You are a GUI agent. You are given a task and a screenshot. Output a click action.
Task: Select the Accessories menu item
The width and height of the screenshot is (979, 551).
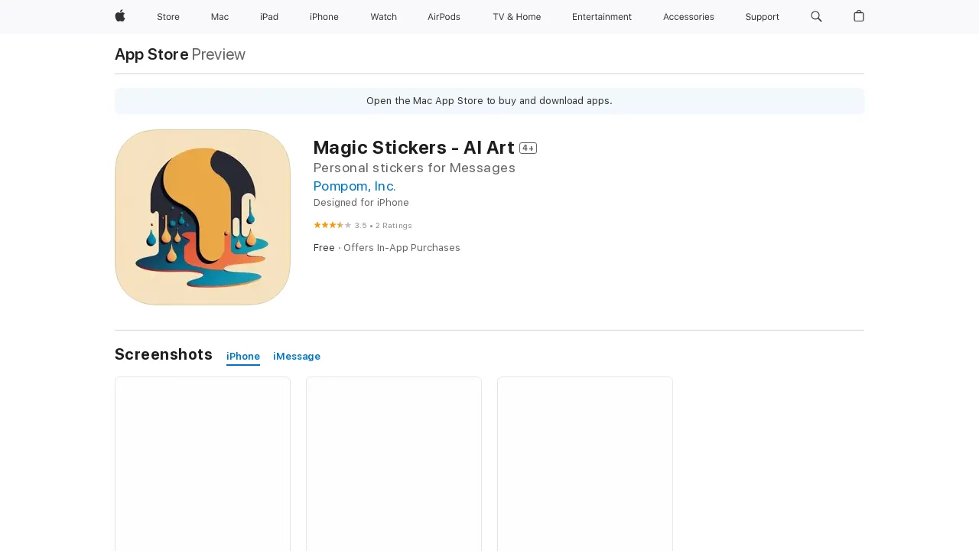(x=688, y=17)
